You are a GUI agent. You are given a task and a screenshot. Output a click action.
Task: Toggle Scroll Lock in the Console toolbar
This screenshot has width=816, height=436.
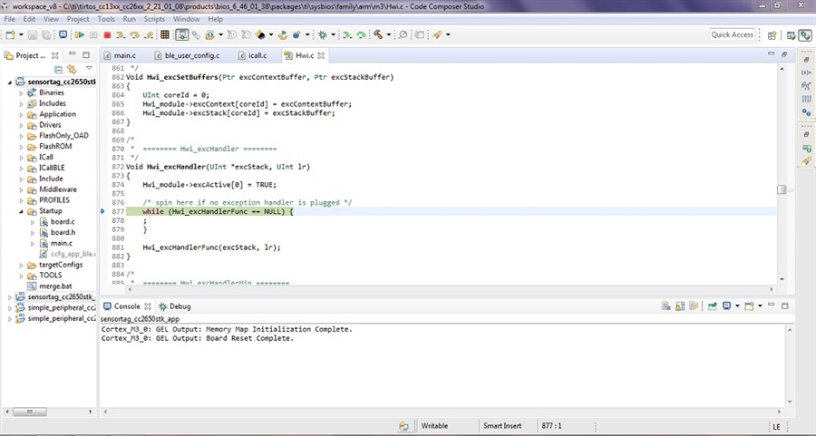[x=680, y=306]
